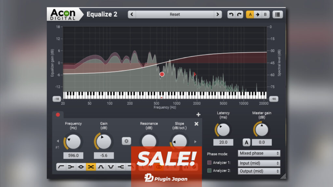Select the low cut filter shape icon
Viewport: 333px width, 187px height.
[x=61, y=167]
